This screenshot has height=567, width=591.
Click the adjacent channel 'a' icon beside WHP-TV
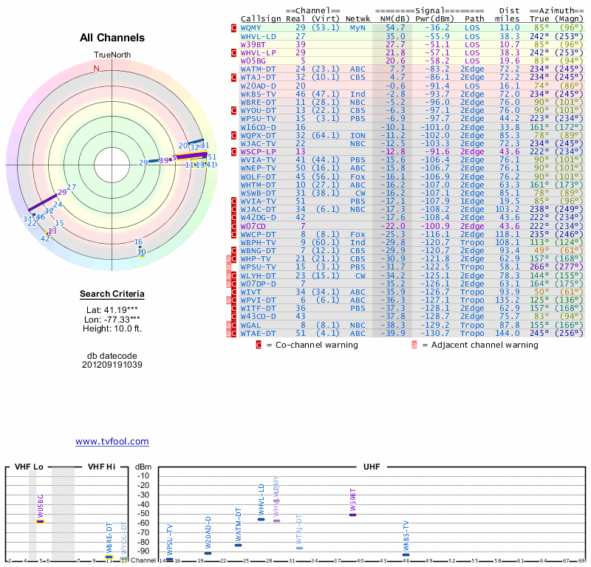point(229,259)
